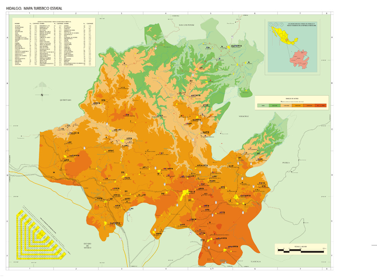Select the Ixmiquilpan tourist icons
This screenshot has height=279, width=377.
(129, 138)
